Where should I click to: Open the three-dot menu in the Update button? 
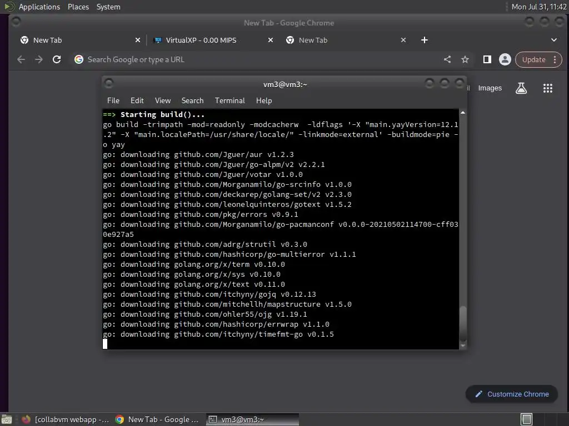coord(555,59)
